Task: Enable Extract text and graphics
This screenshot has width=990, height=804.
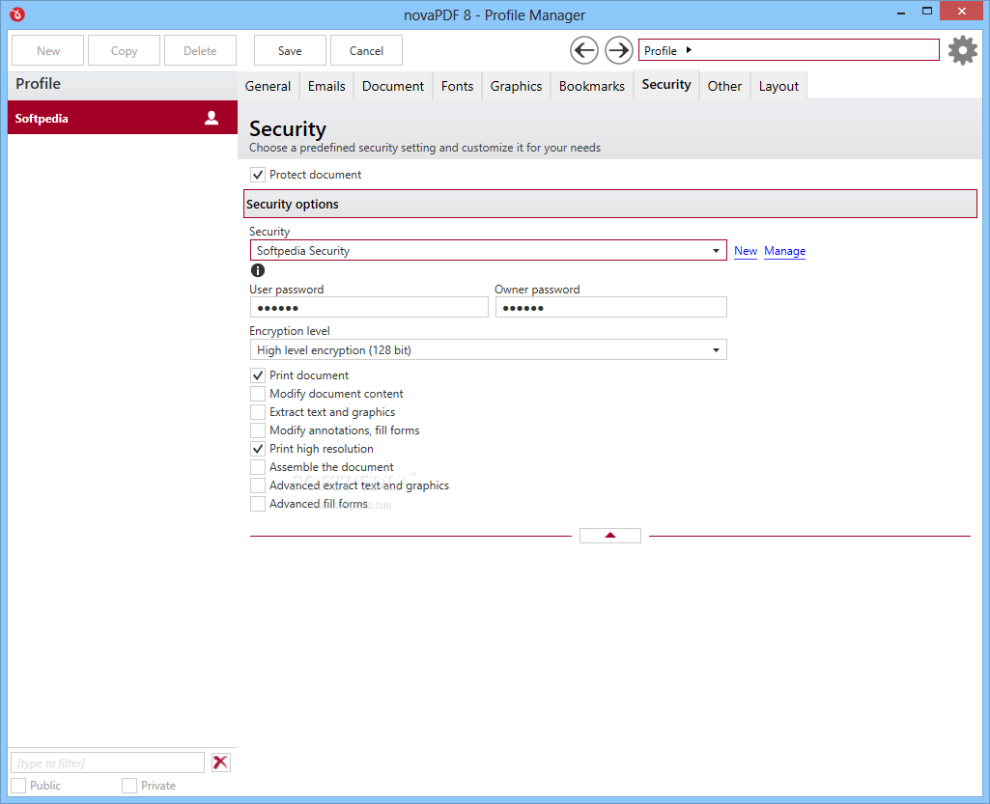Action: 258,412
